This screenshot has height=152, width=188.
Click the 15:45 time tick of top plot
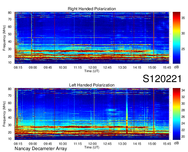(x=167, y=67)
